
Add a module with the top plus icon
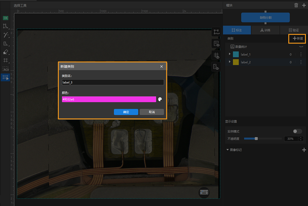click(304, 5)
